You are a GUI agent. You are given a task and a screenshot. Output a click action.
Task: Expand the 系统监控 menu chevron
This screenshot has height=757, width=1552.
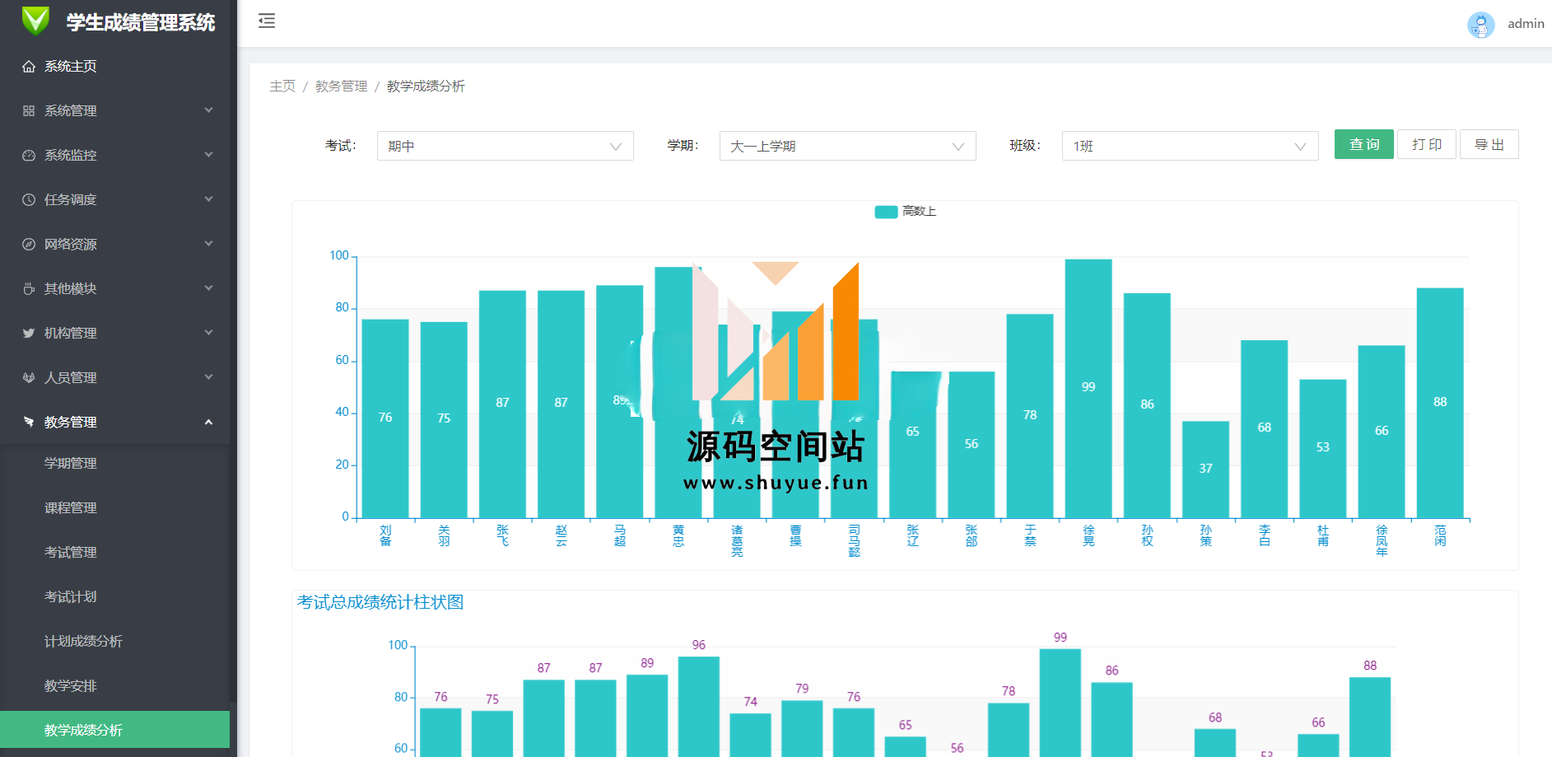(208, 155)
